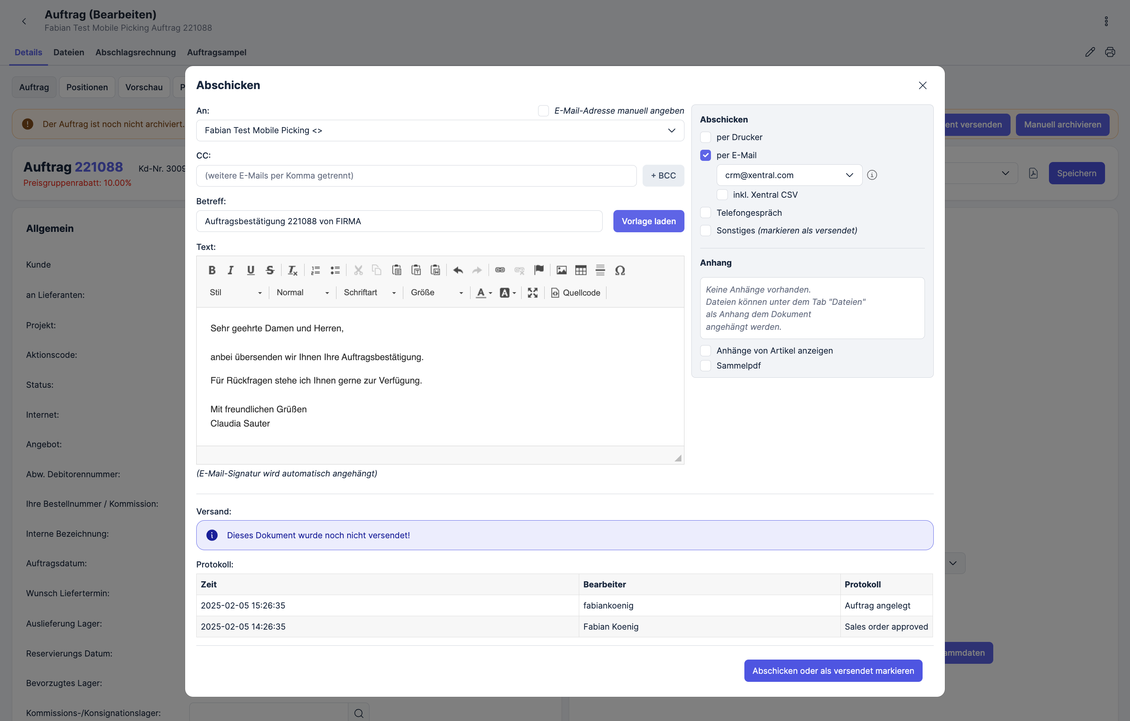The width and height of the screenshot is (1130, 721).
Task: Switch to the Dateien tab
Action: 68,52
